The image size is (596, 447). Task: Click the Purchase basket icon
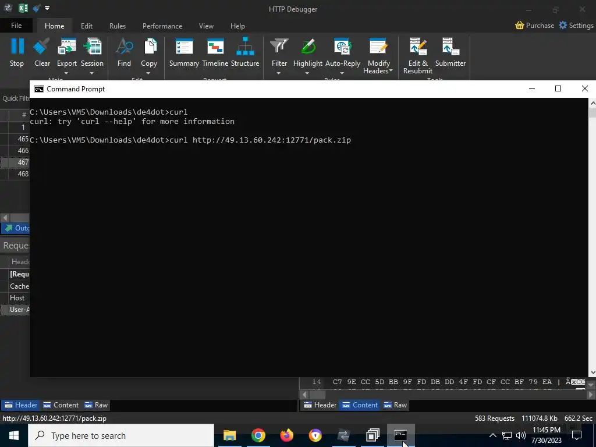click(x=520, y=26)
